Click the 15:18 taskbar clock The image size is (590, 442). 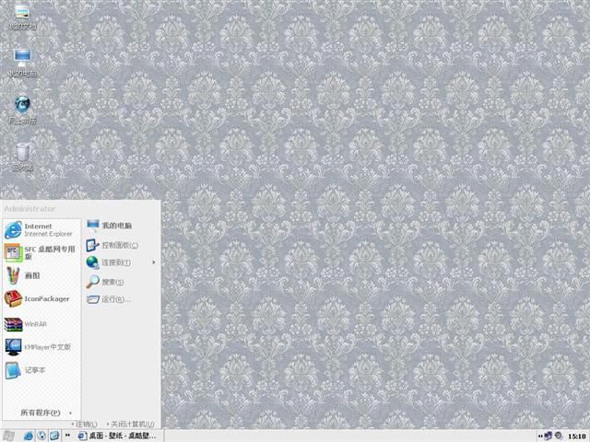click(x=576, y=436)
